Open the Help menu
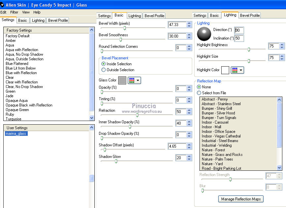Screen dimensions: 286x208 coord(37,12)
